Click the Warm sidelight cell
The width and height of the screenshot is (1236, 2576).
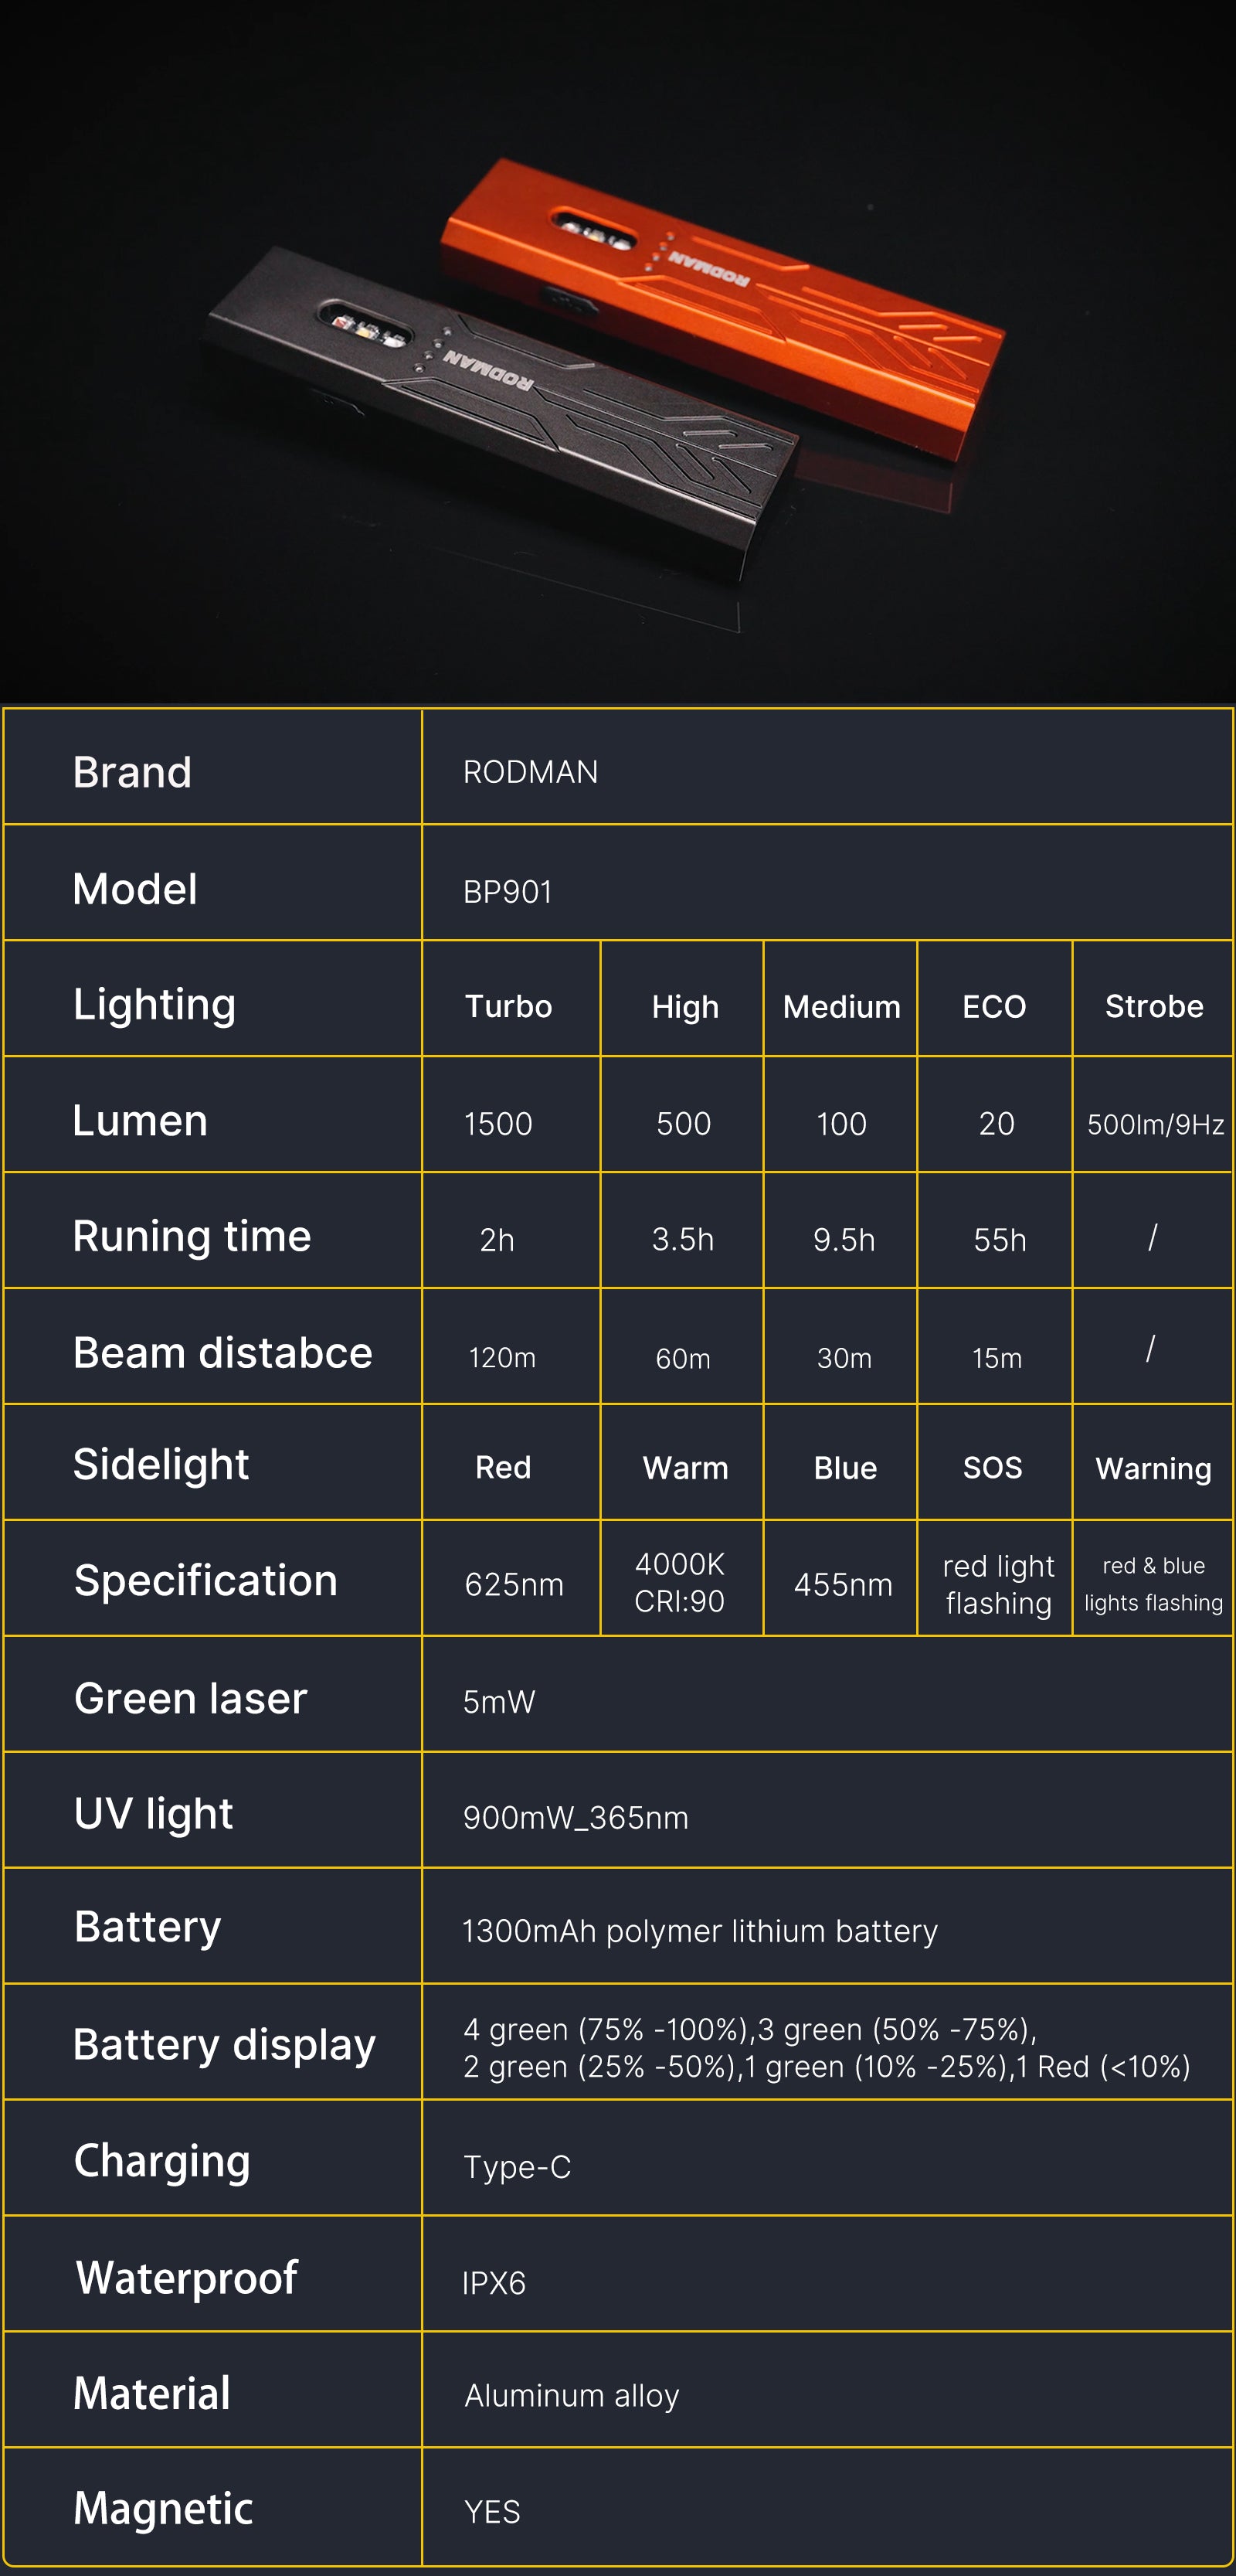pos(684,1468)
